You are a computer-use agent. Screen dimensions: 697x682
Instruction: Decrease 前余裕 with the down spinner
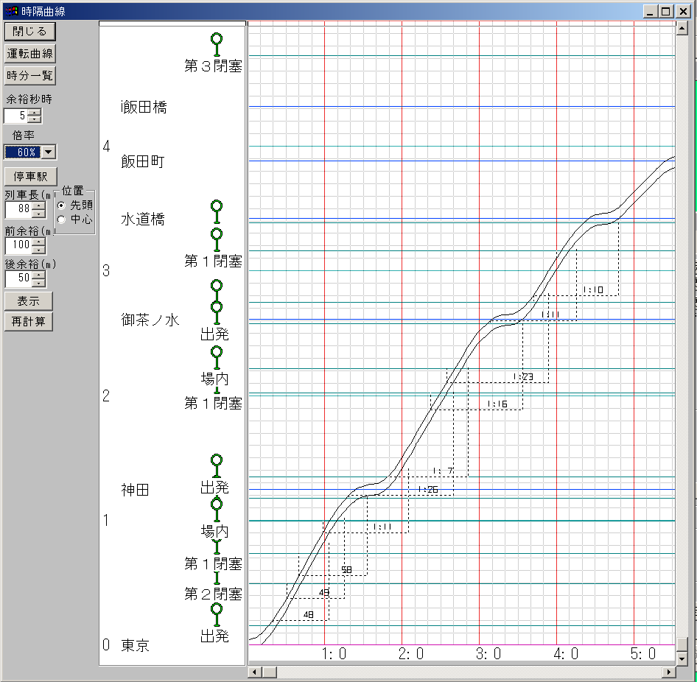click(x=38, y=249)
